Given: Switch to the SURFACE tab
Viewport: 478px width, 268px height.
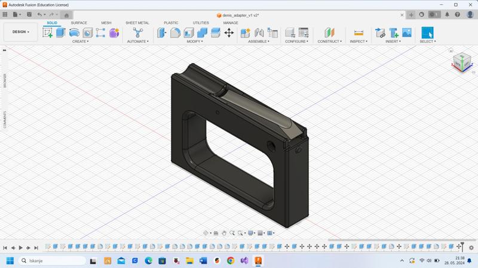Looking at the screenshot, I should 79,23.
